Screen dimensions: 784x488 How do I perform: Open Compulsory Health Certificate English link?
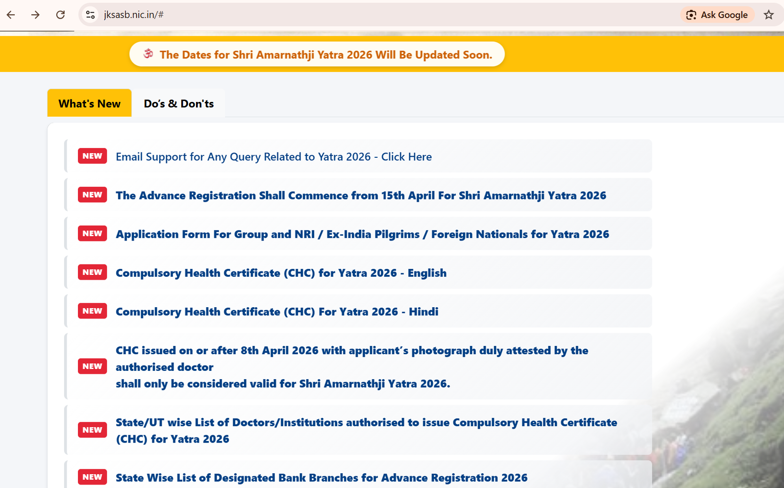281,273
